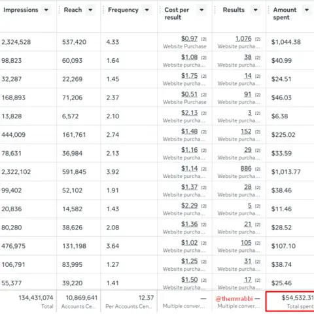
Task: Click the Reach column header label
Action: tap(73, 10)
